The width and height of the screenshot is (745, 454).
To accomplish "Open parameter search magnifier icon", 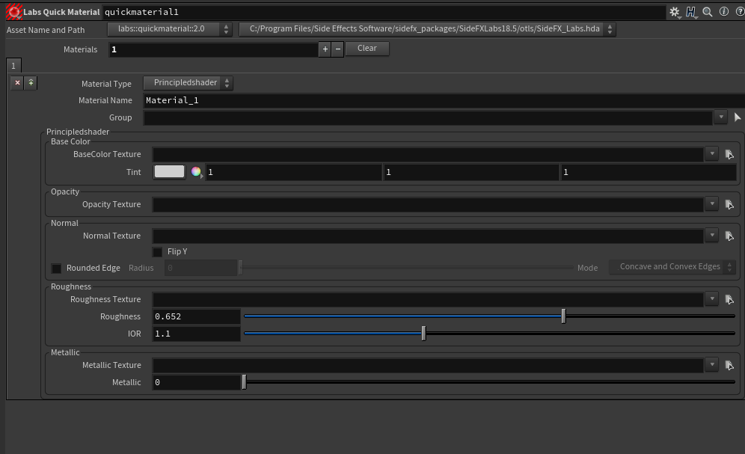I will point(708,12).
